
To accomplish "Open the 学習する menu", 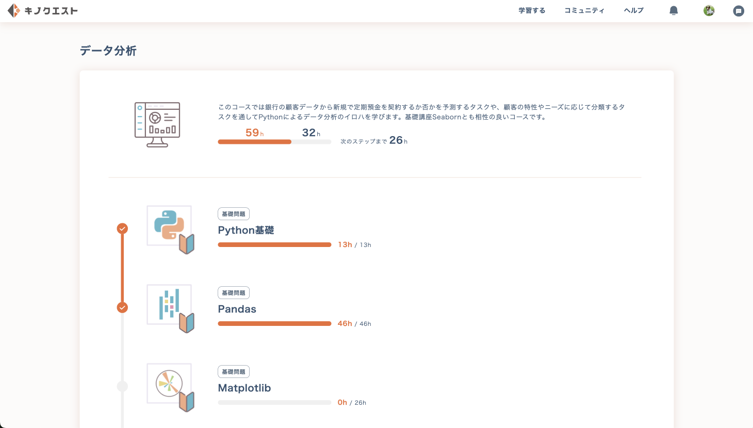I will 532,11.
